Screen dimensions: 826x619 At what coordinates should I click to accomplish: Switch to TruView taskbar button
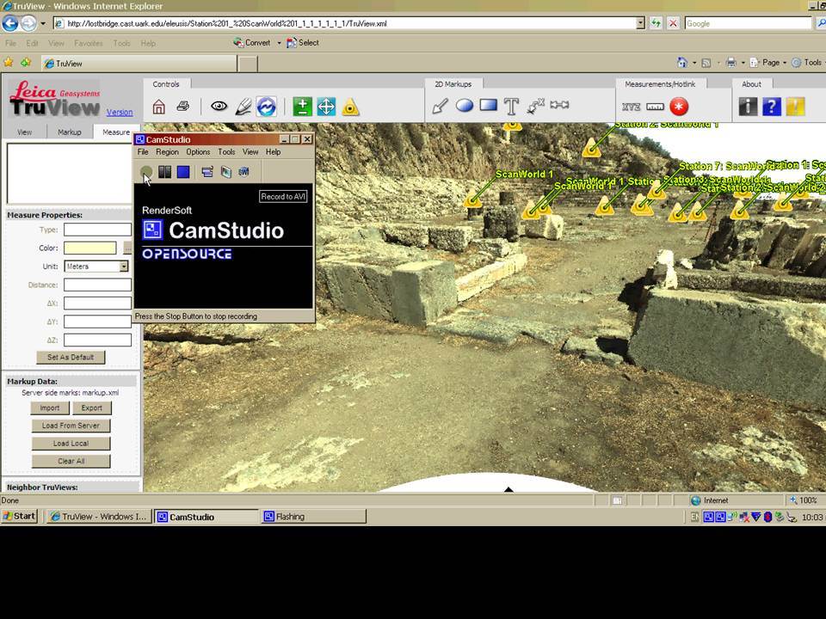click(98, 517)
